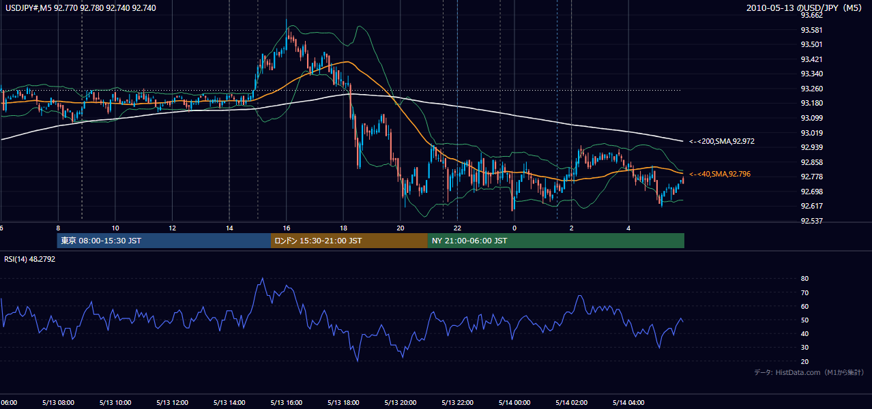Click price axis value 93.260
872x409 pixels.
coord(811,89)
